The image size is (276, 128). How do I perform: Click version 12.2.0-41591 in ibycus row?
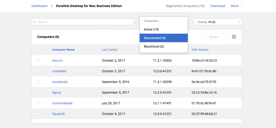click(162, 92)
